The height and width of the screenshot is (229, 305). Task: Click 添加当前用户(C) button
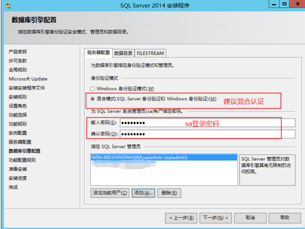coord(110,193)
